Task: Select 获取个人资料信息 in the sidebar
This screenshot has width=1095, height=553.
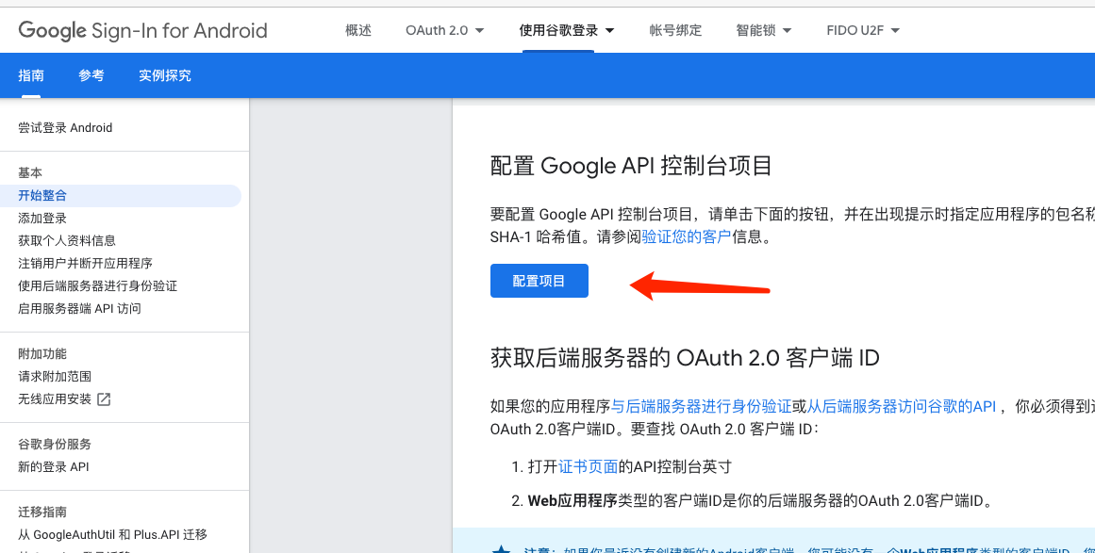Action: coord(67,240)
